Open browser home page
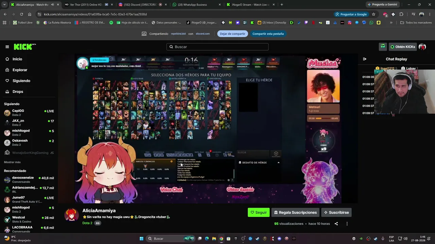Screen dimensions: 435x244 [30, 14]
